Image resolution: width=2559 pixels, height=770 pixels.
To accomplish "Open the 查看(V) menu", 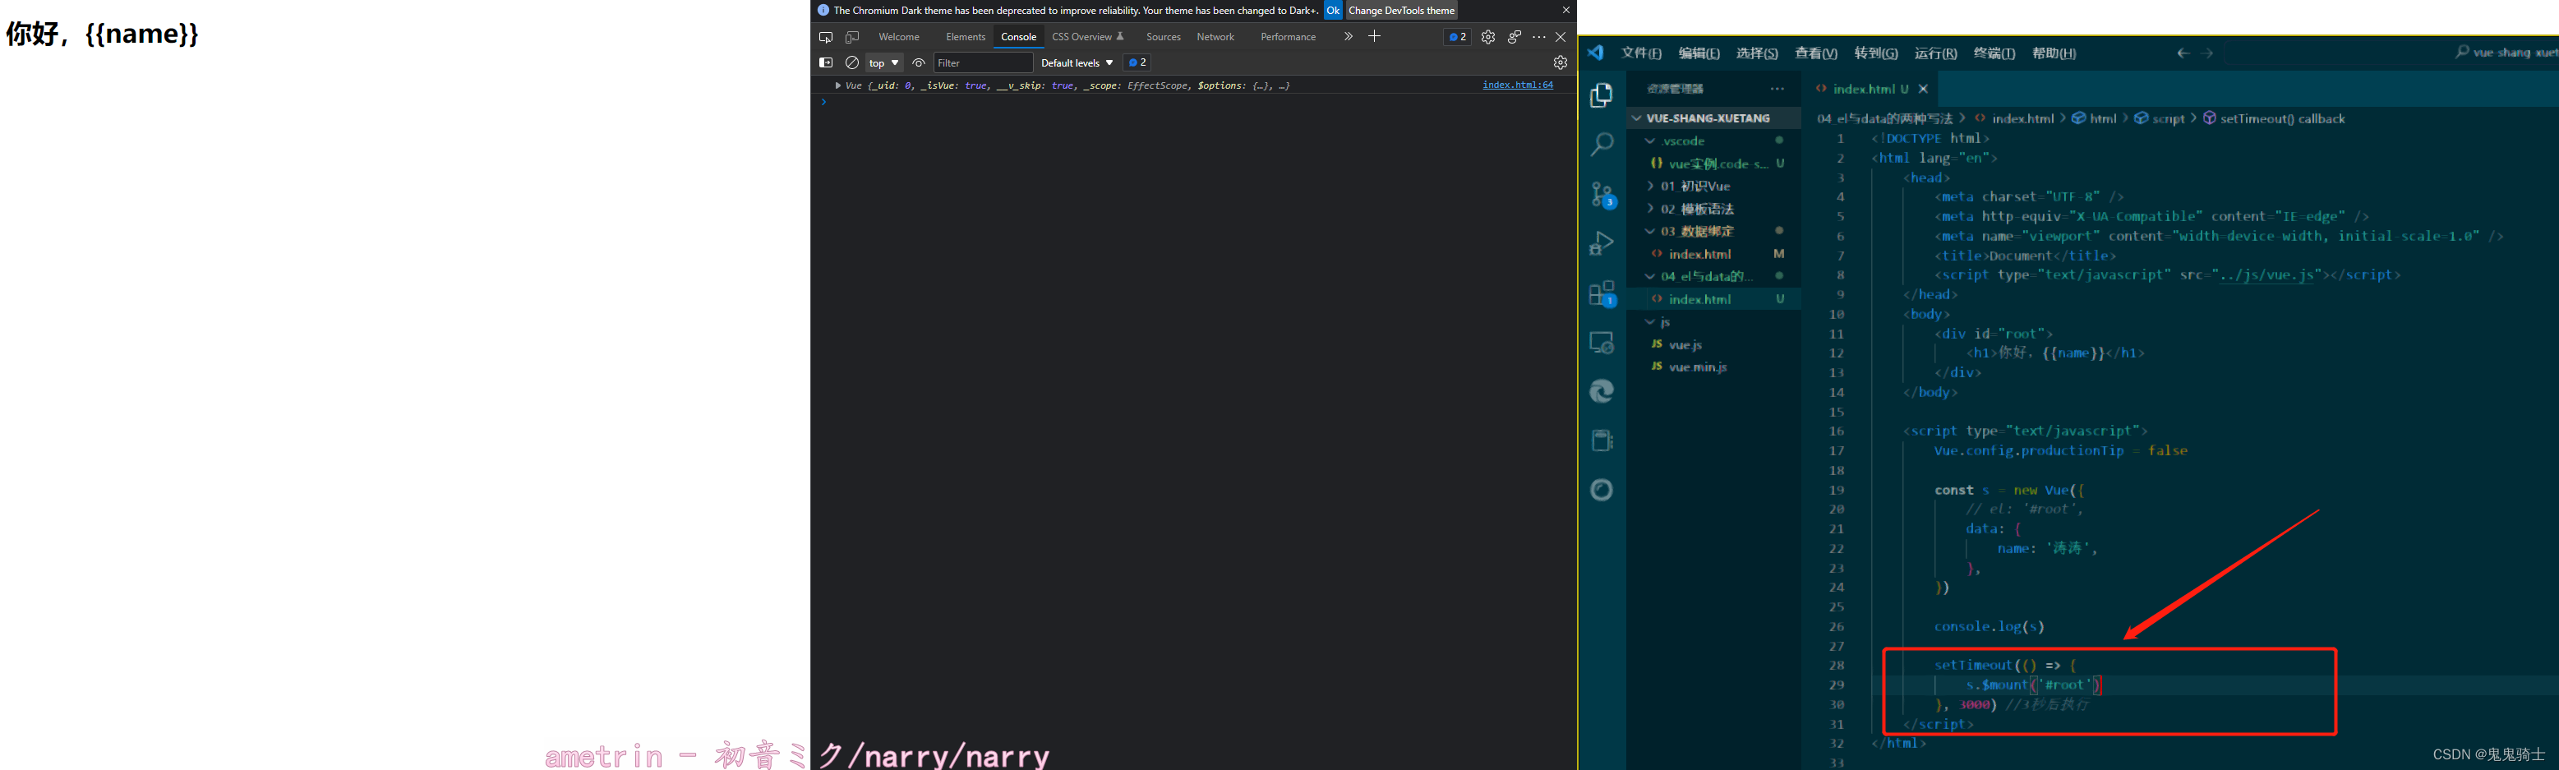I will tap(1815, 53).
